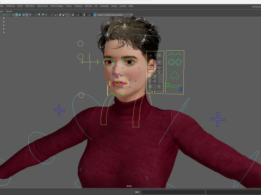The image size is (261, 195).
Task: Open the Windows menu
Action: pos(10,6)
